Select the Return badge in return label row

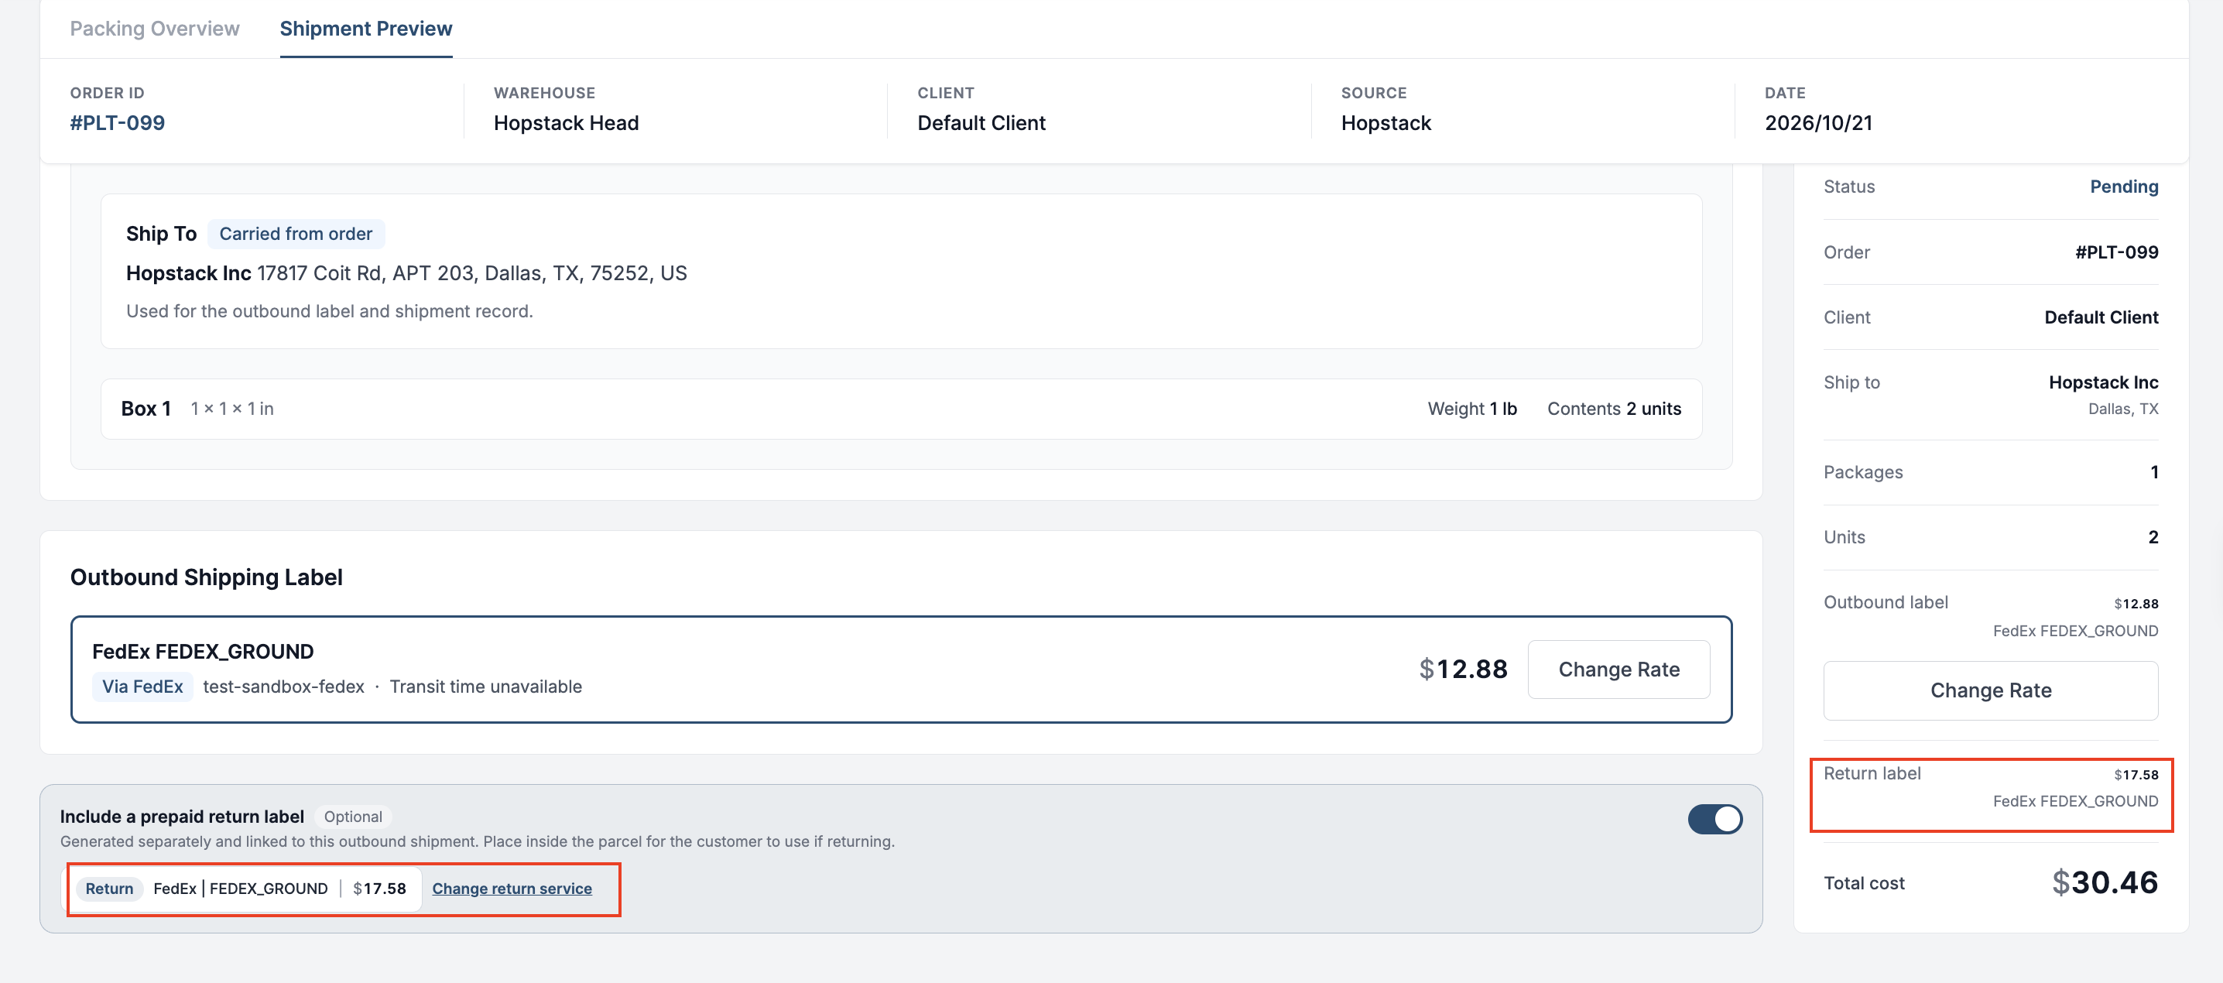[108, 888]
